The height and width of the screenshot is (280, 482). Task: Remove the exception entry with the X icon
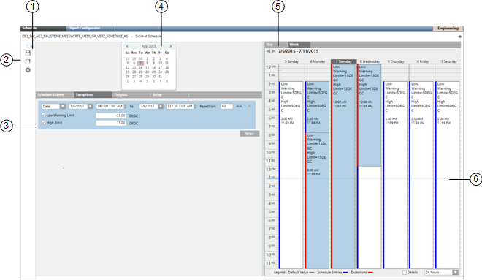point(250,106)
